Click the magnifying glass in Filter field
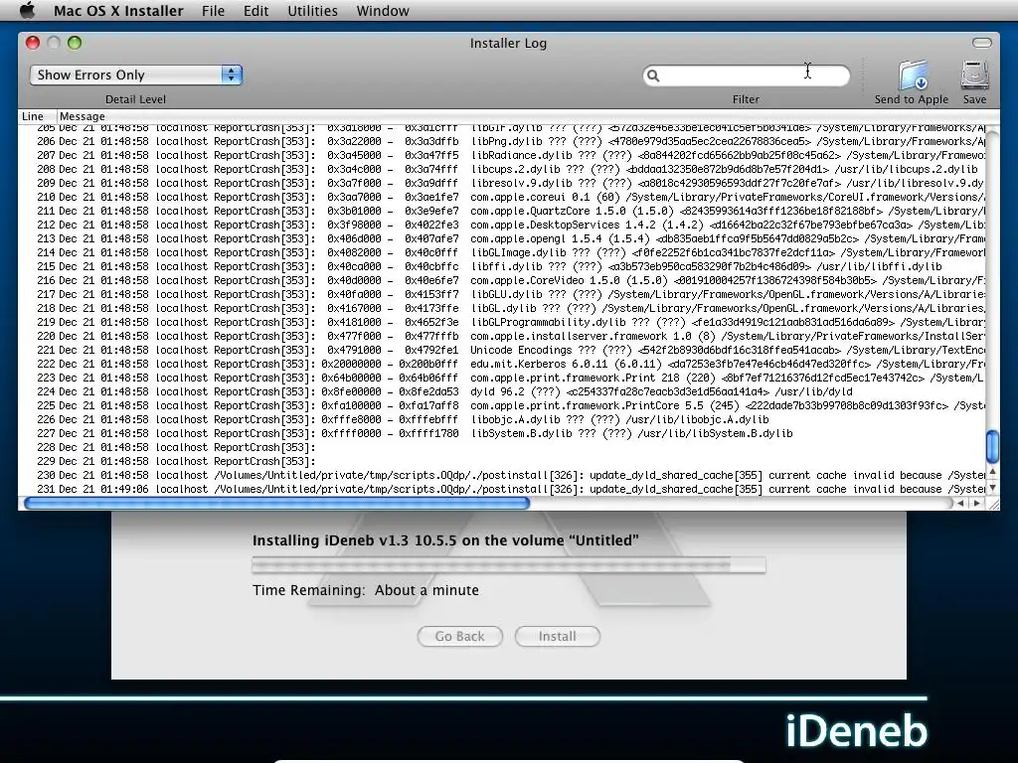 (653, 76)
